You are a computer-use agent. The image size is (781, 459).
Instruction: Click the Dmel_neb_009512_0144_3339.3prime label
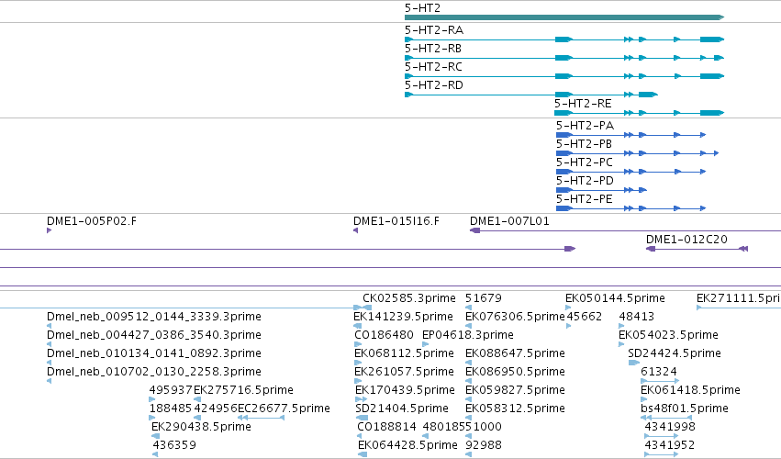click(154, 317)
